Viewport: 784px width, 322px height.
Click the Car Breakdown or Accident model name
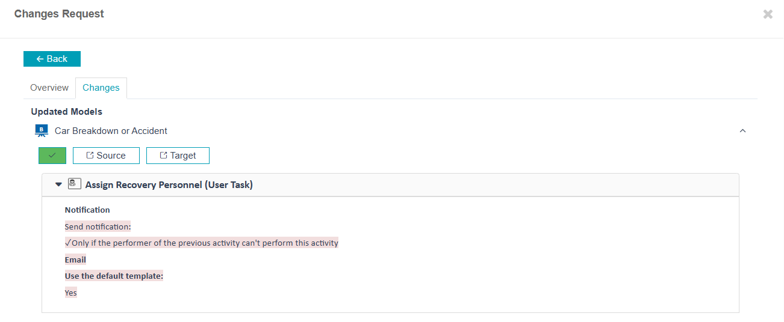[111, 131]
